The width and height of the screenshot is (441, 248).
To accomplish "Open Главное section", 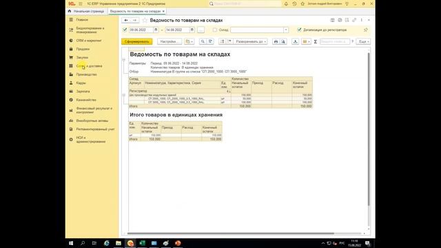I will click(x=82, y=20).
